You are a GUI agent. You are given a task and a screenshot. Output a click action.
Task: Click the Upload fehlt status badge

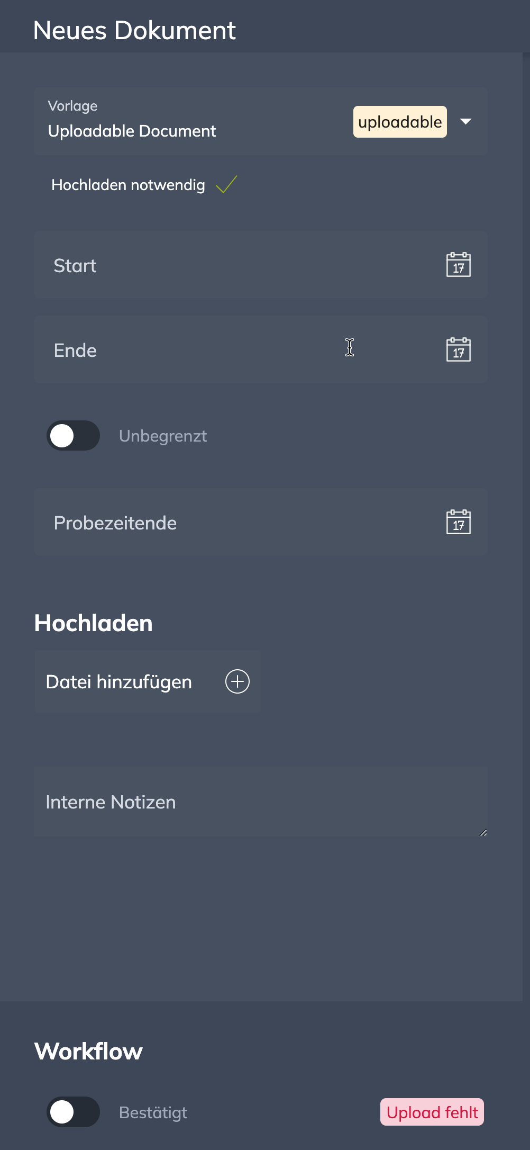point(432,1112)
